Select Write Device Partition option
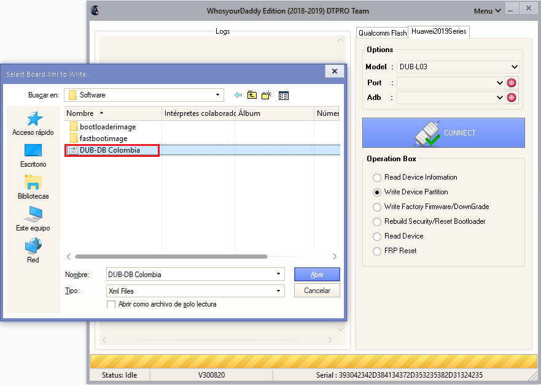The image size is (541, 385). 411,192
